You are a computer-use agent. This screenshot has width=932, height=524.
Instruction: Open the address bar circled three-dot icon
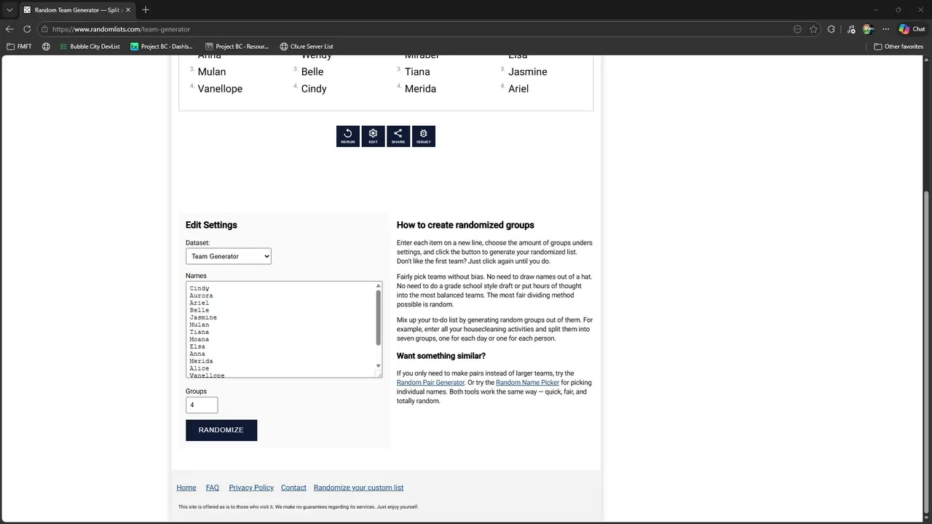[797, 29]
